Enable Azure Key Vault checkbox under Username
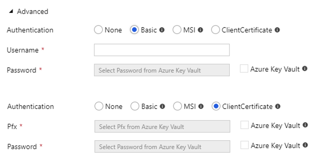Screen dimensions: 333x165 tap(244, 69)
